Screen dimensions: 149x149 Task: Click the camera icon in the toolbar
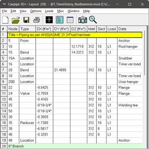click(83, 20)
